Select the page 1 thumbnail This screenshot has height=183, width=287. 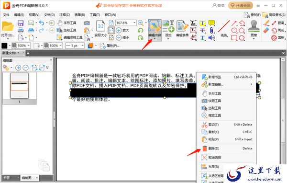[20, 86]
